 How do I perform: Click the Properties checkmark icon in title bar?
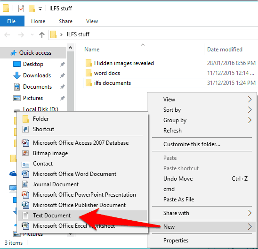[21, 8]
